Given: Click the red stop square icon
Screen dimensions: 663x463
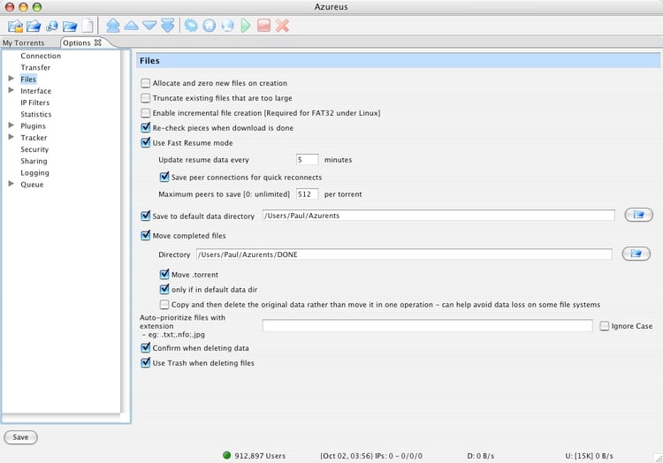Looking at the screenshot, I should (x=263, y=26).
